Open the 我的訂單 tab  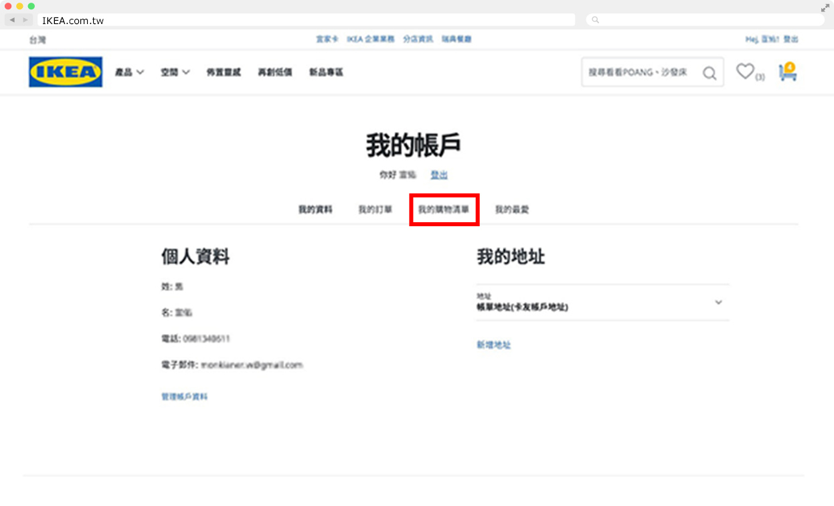tap(375, 209)
